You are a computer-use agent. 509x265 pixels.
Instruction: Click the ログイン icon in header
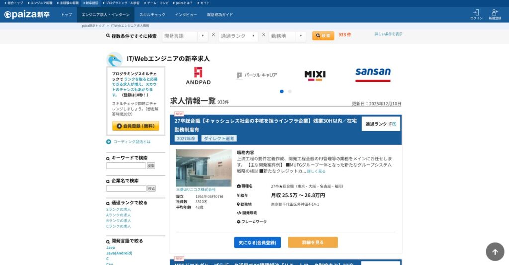(x=476, y=12)
